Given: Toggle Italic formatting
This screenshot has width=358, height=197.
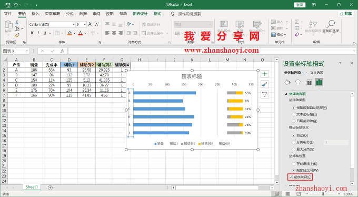Looking at the screenshot, I should 38,33.
